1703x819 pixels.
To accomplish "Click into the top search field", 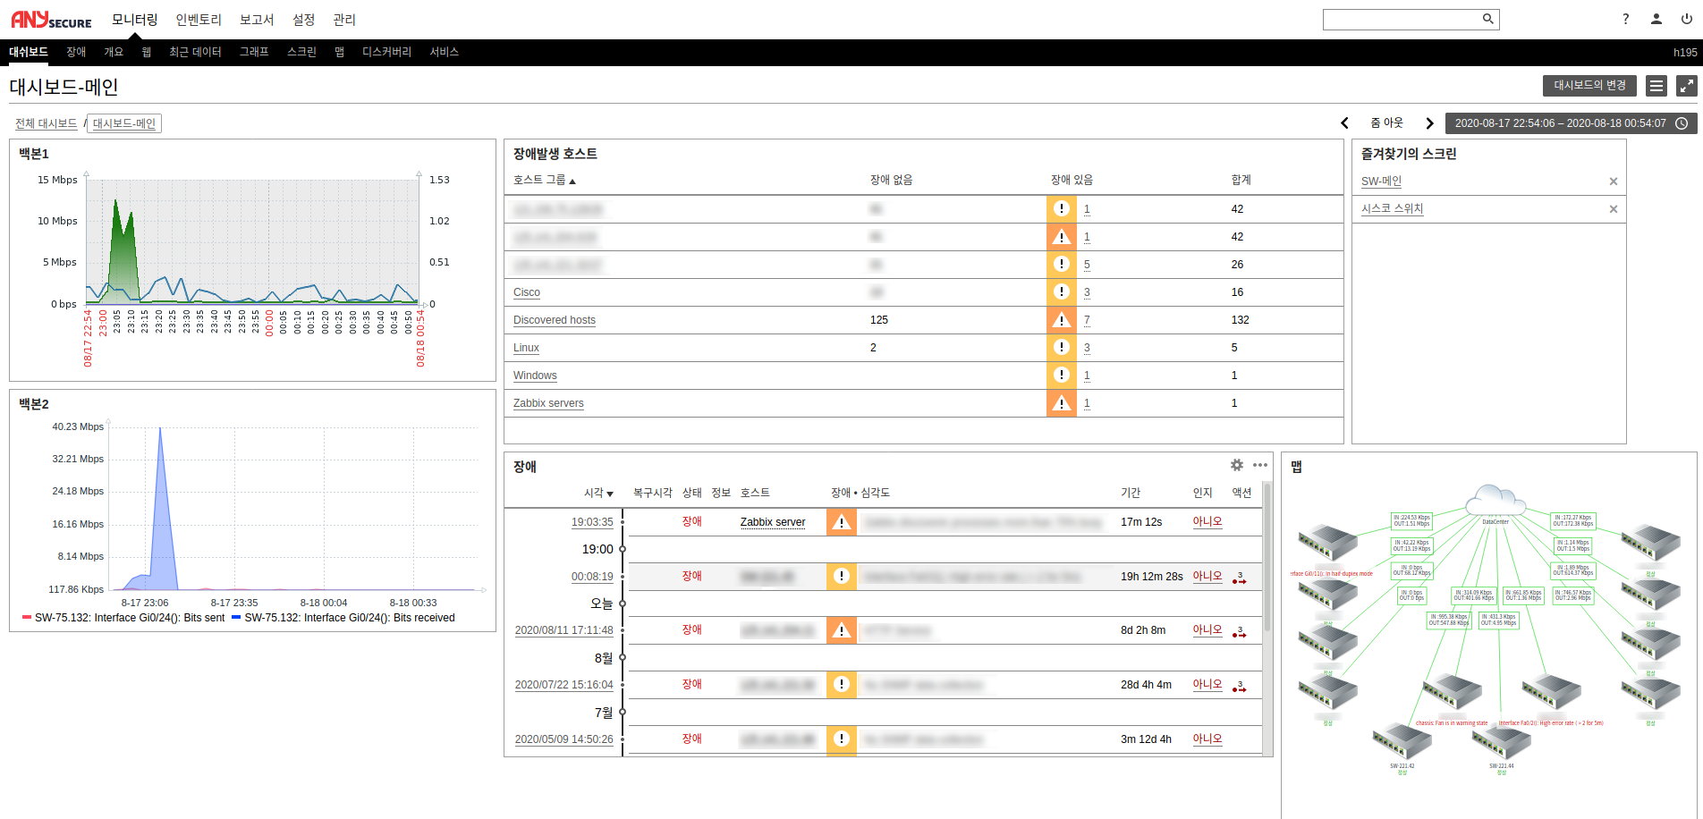I will click(x=1400, y=19).
